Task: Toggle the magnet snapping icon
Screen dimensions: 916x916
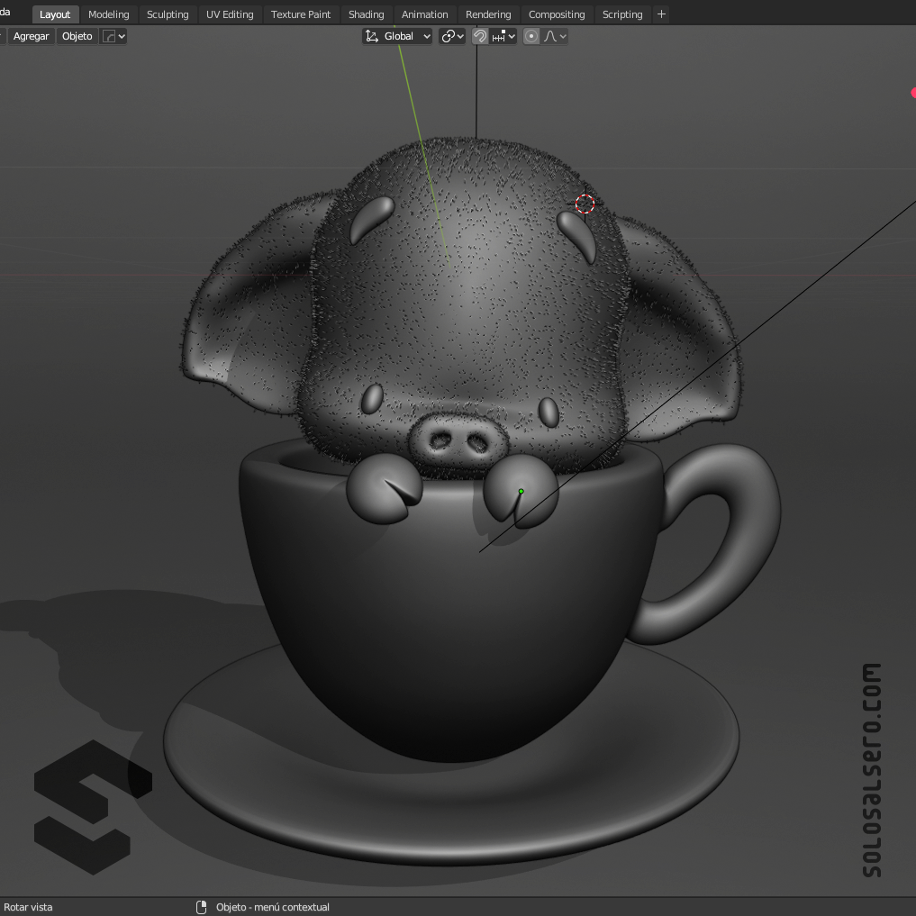Action: click(x=480, y=36)
